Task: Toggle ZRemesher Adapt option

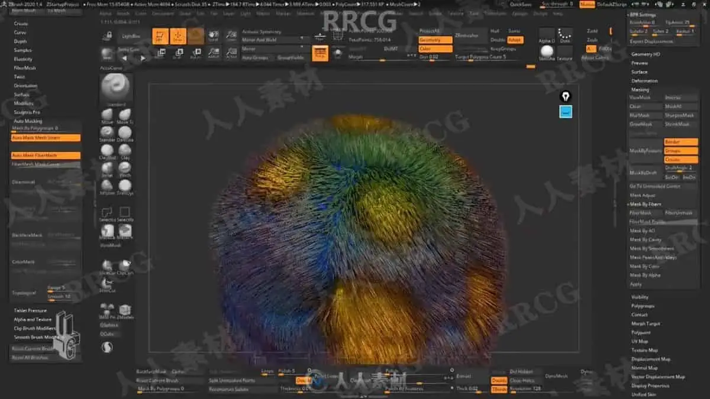Action: click(515, 40)
